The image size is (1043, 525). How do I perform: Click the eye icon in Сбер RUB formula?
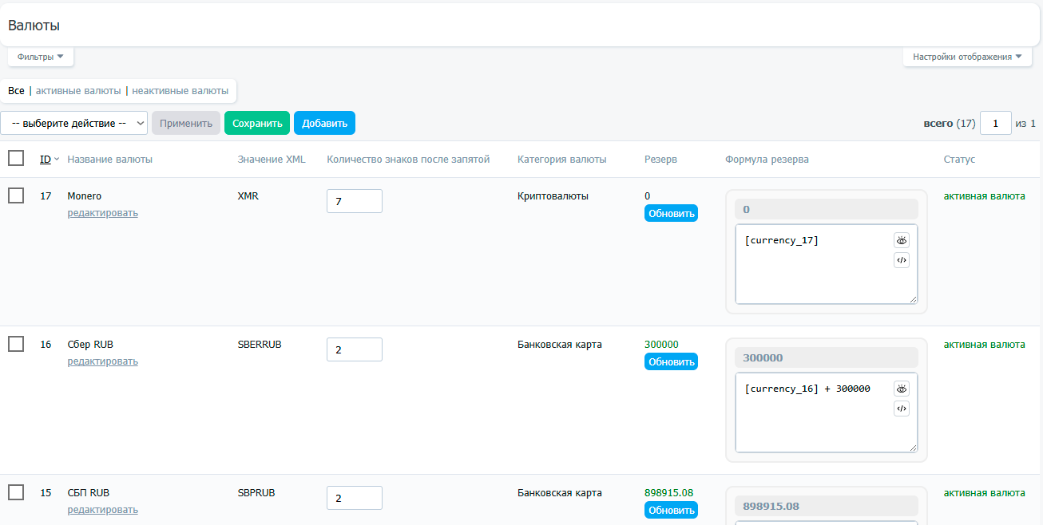901,389
